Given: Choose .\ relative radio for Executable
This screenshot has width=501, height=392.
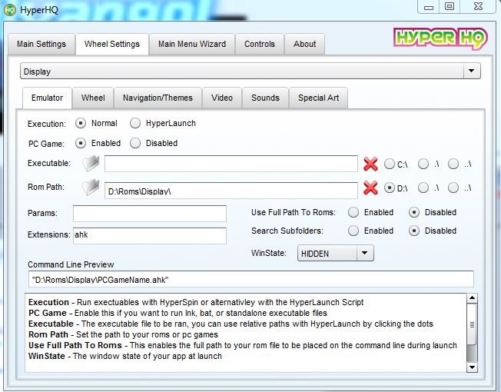Looking at the screenshot, I should tap(423, 164).
